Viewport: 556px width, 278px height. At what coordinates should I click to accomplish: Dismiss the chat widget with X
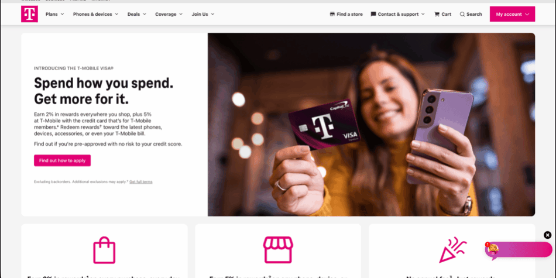547,235
